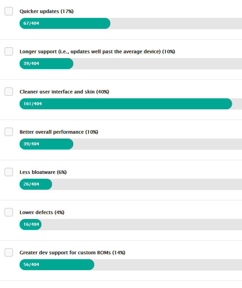Click Cleaner user interface and skin label
242x288 pixels.
pos(64,92)
